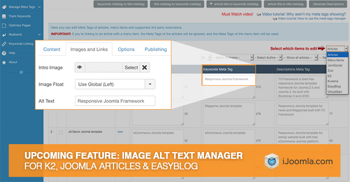Open the Select Author dropdown
The height and width of the screenshot is (182, 350).
click(x=268, y=58)
